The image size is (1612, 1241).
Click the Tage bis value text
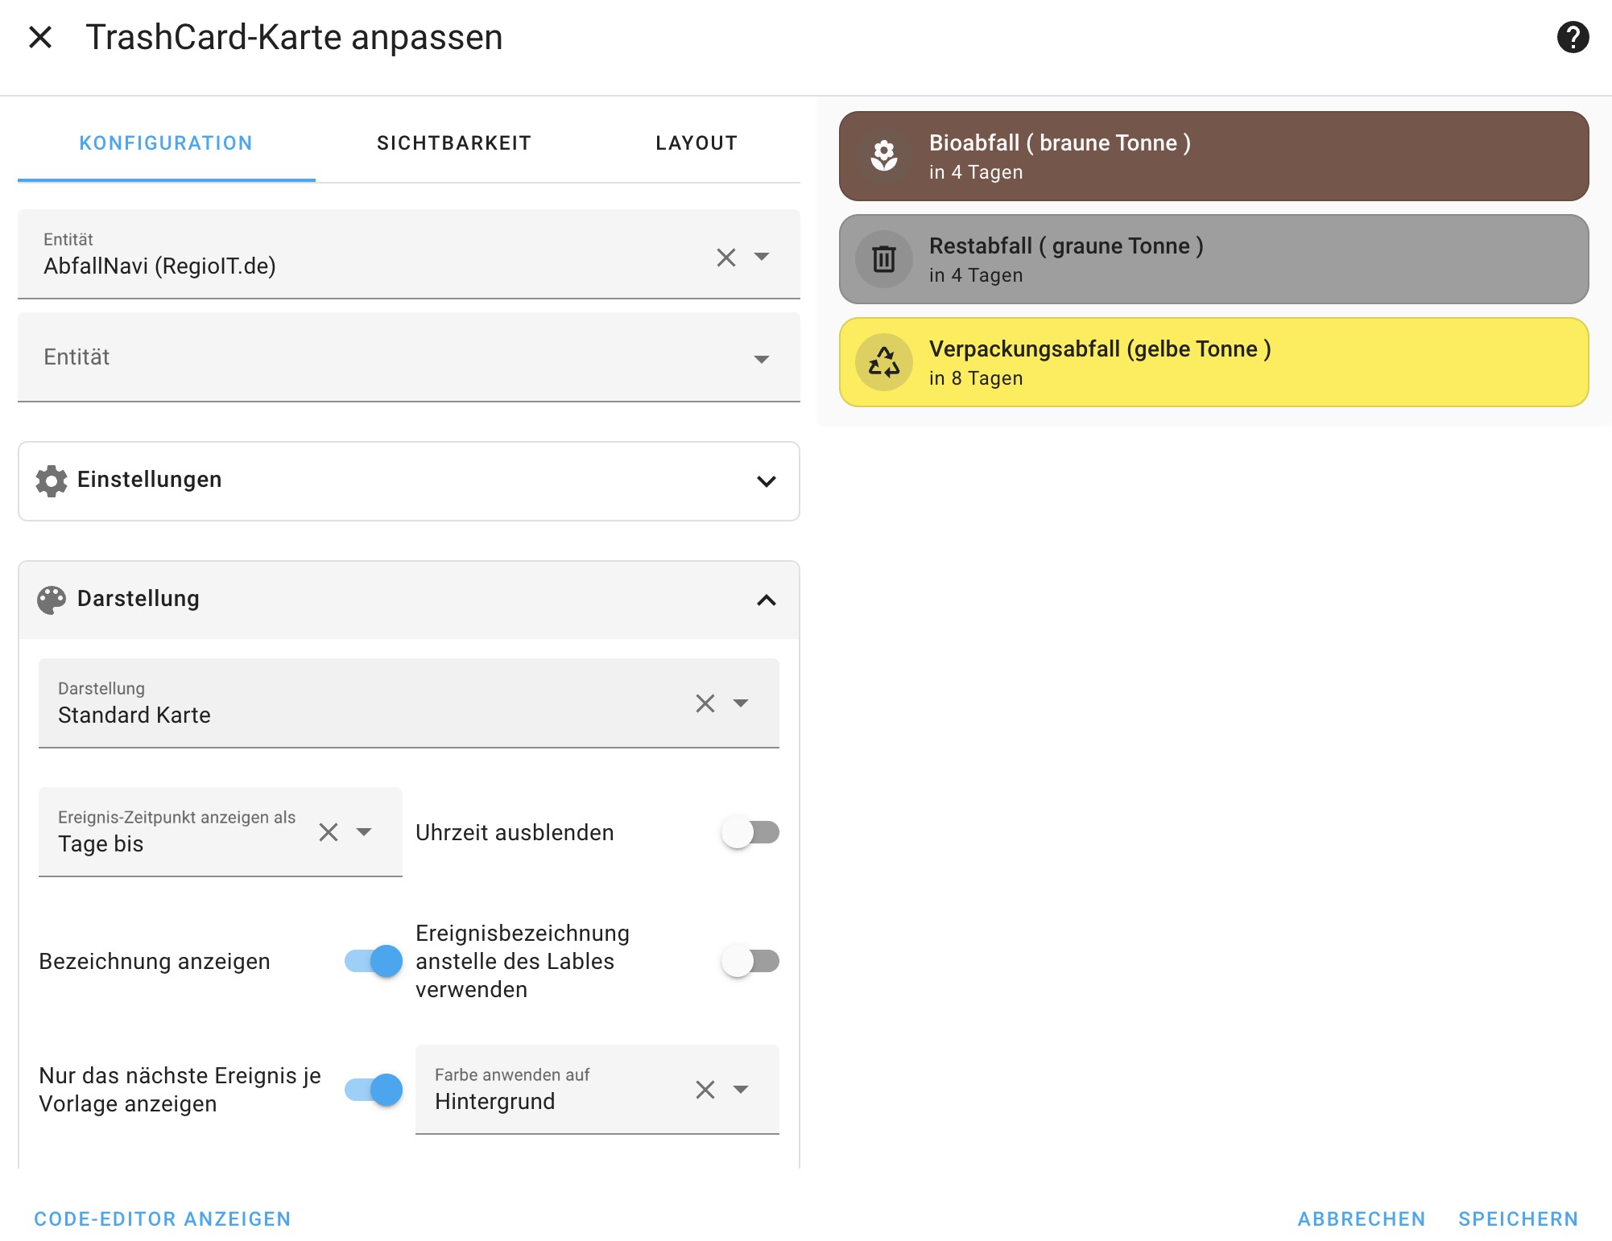101,843
